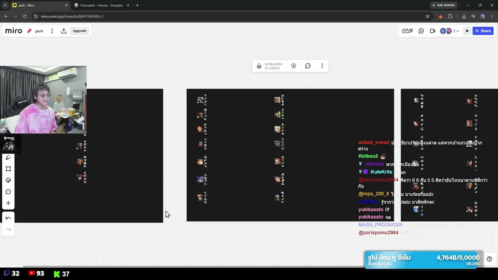Select the Frame tool in Miro toolbar
Screen dimensions: 498x280
coord(8,169)
